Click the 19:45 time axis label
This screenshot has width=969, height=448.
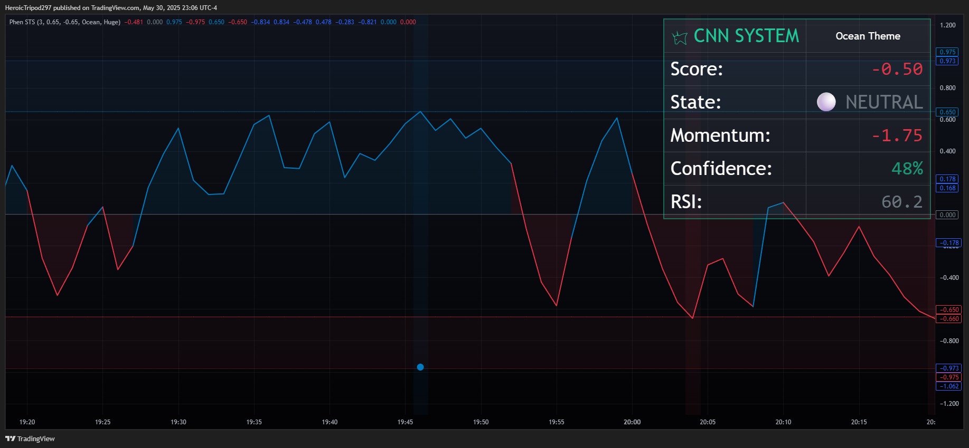[405, 422]
